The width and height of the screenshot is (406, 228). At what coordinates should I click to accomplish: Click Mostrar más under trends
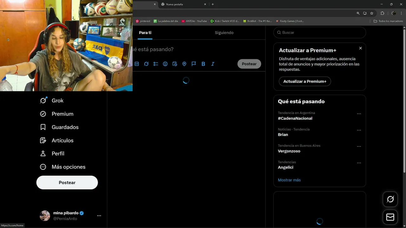[289, 180]
